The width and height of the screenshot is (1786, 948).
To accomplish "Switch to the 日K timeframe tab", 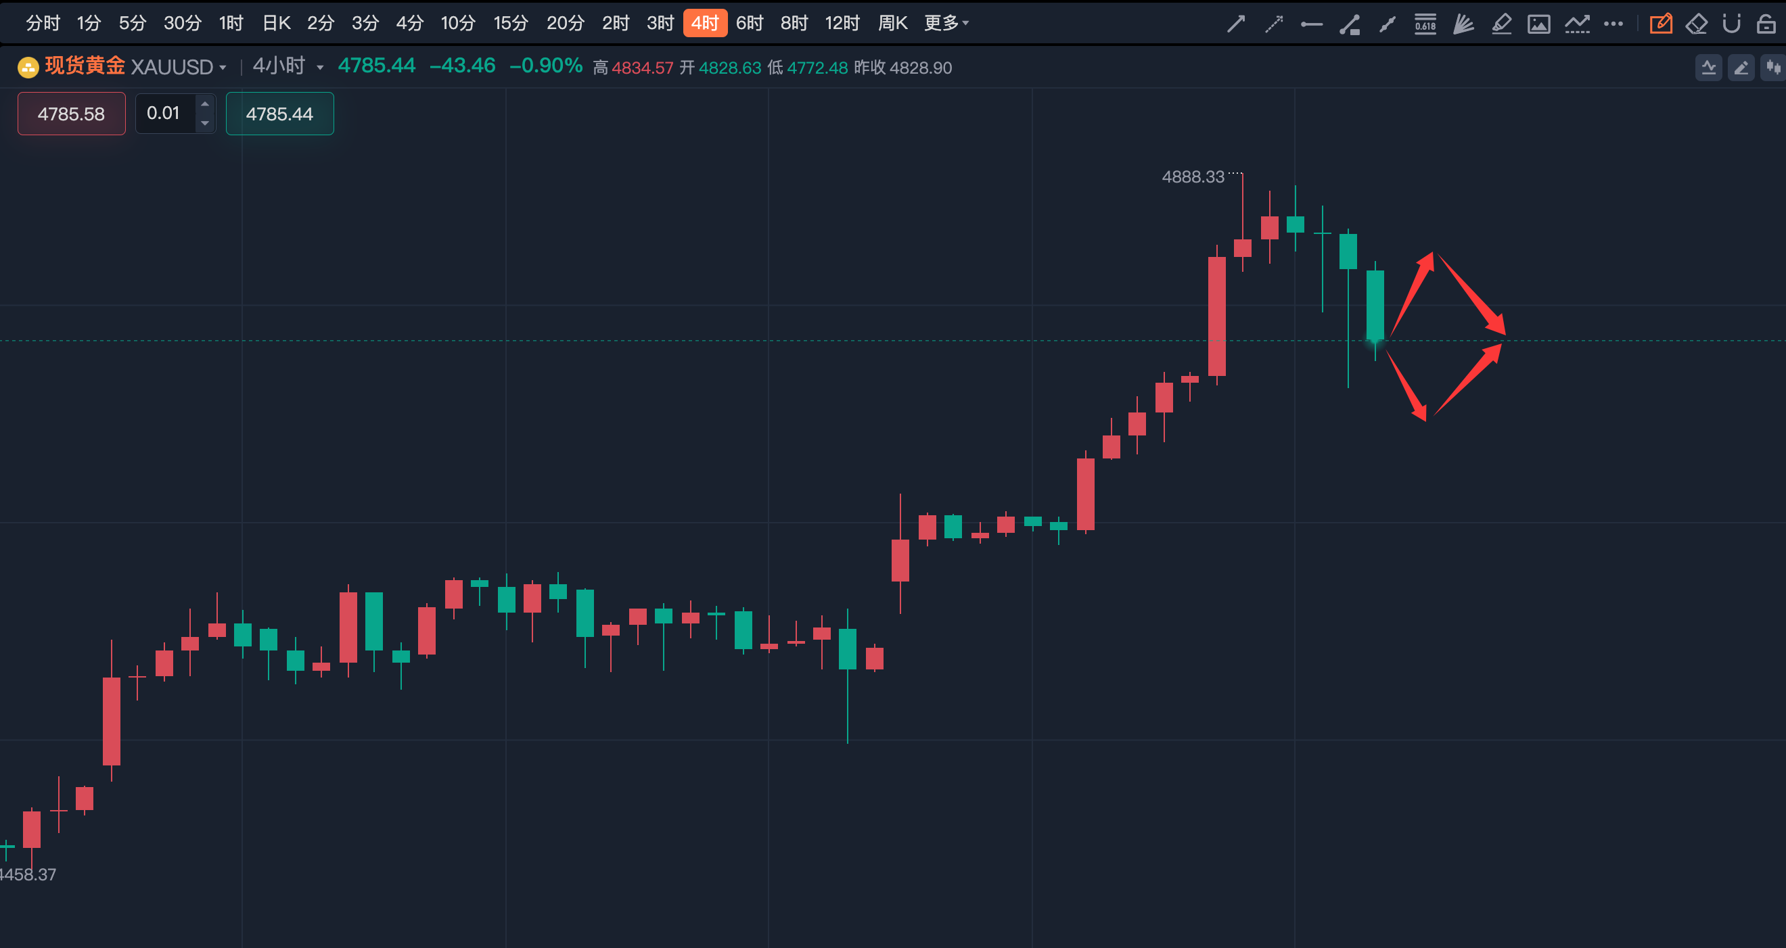I will 276,23.
